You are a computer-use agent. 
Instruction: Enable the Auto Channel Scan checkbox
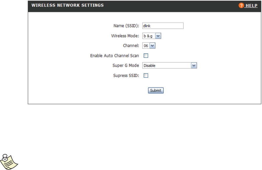point(146,56)
